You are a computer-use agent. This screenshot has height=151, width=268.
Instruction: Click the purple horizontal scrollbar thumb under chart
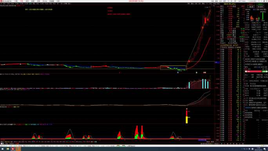pos(202,140)
